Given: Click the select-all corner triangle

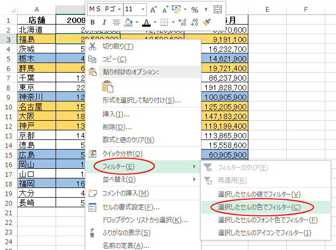Looking at the screenshot, I should point(13,10).
